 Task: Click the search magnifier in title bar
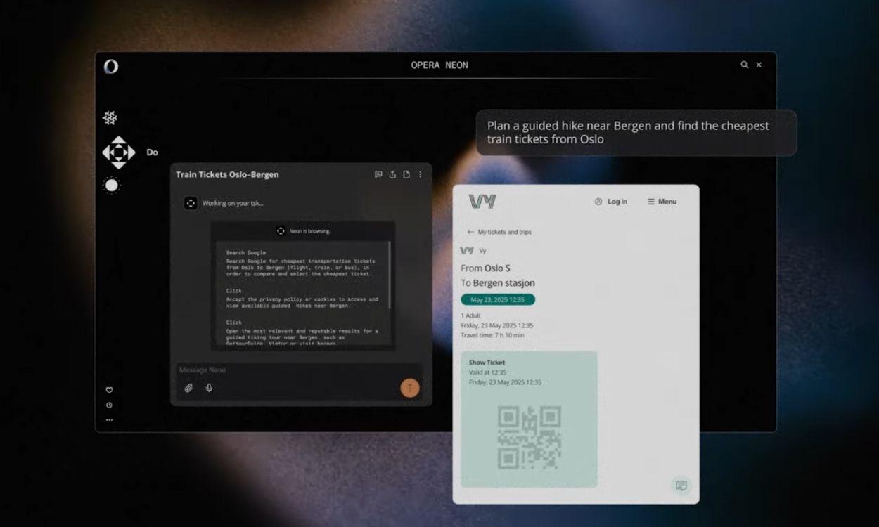pyautogui.click(x=744, y=65)
